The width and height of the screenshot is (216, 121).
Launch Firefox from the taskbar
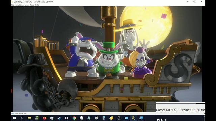click(x=44, y=118)
